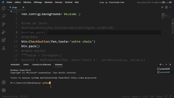Switch to the SORTIE panel tab
The width and height of the screenshot is (174, 98).
coord(26,65)
